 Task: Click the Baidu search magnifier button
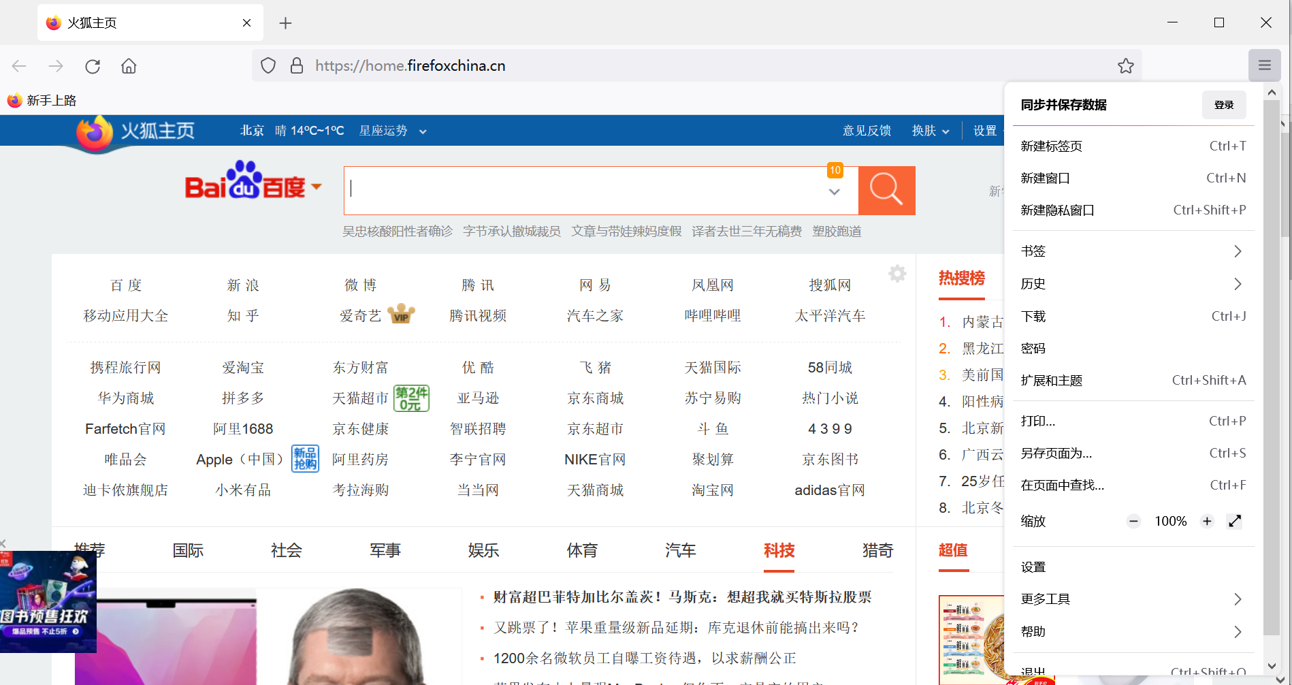point(886,190)
